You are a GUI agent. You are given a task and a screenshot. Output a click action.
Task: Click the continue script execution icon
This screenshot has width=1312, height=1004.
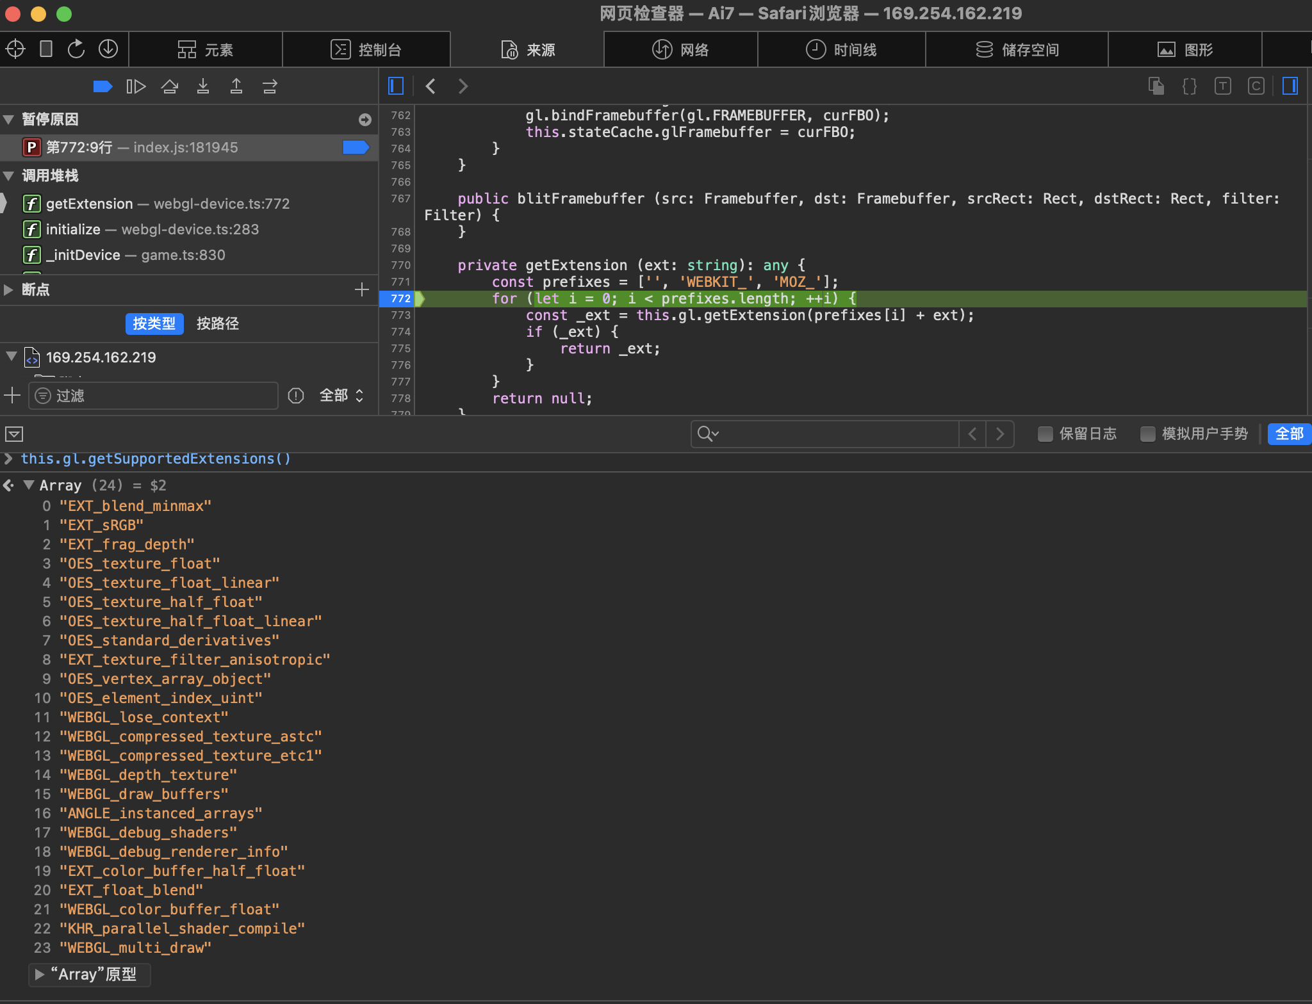pyautogui.click(x=136, y=86)
